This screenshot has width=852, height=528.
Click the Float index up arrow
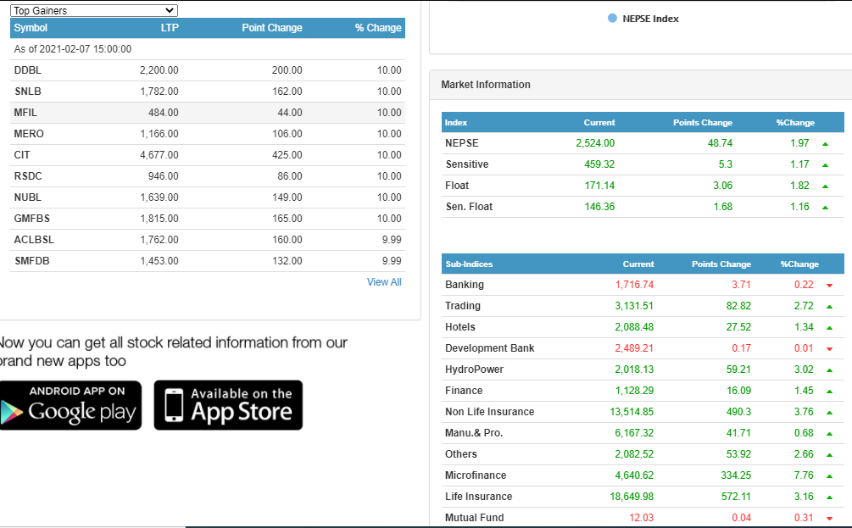coord(826,186)
